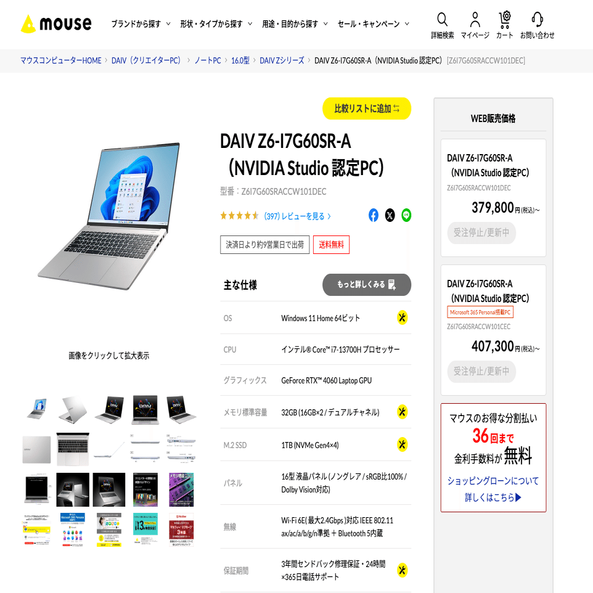Open ショッピングローンについて link
Image resolution: width=593 pixels, height=593 pixels.
click(x=493, y=481)
